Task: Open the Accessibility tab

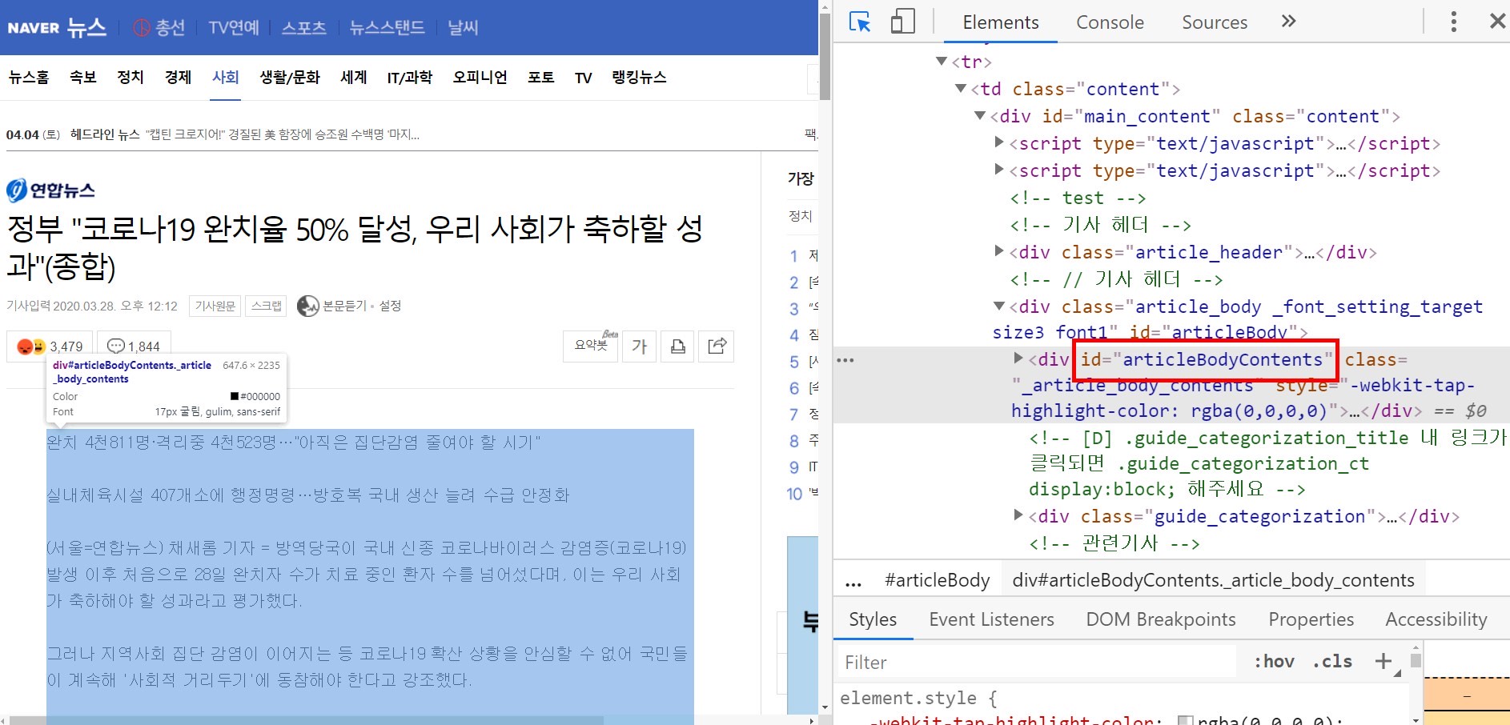Action: coord(1436,619)
